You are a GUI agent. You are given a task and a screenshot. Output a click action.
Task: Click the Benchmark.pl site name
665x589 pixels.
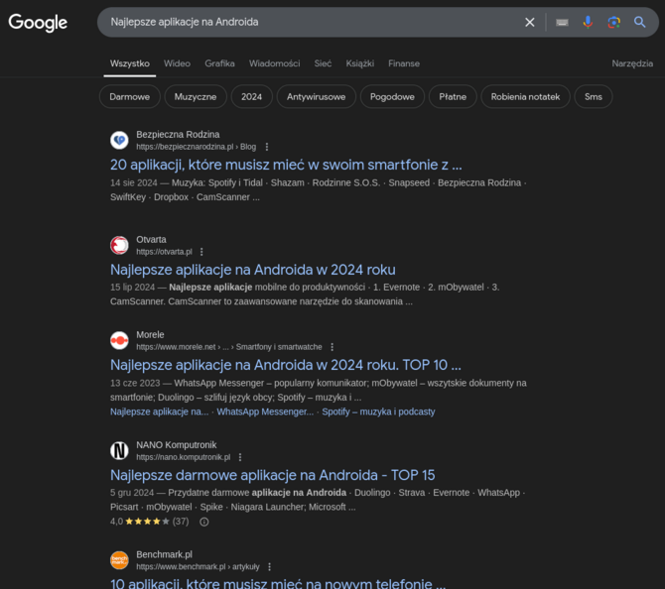coord(164,554)
